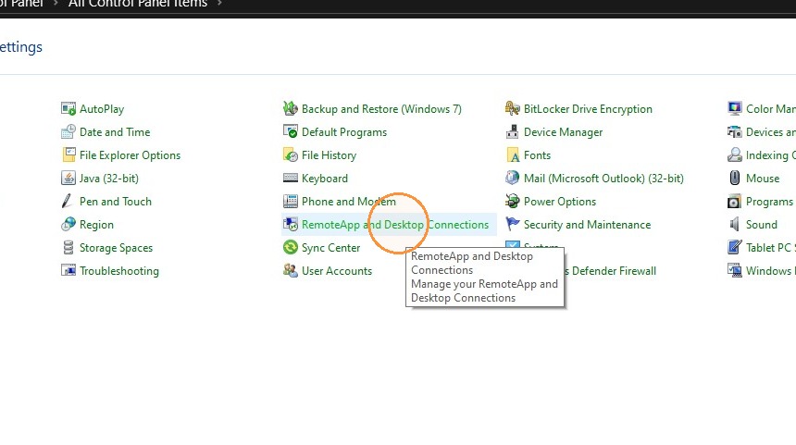Screen dimensions: 796x445
Task: Open Storage Spaces link
Action: [117, 248]
